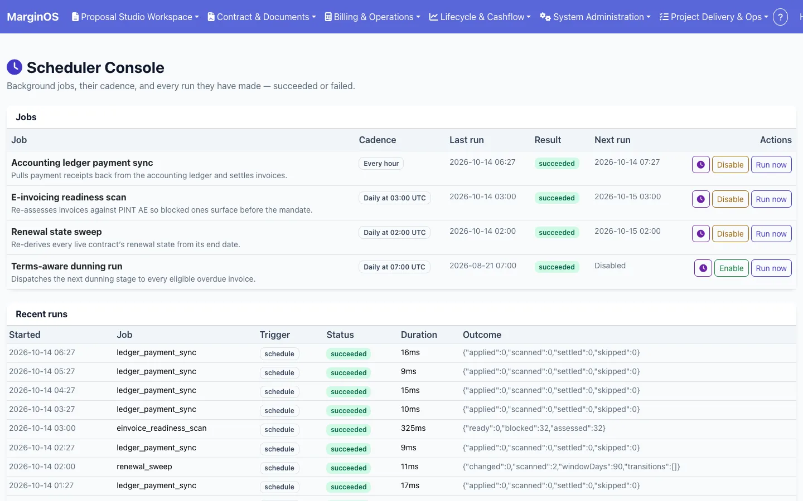Viewport: 803px width, 501px height.
Task: Open the Billing & Operations dropdown
Action: point(373,17)
